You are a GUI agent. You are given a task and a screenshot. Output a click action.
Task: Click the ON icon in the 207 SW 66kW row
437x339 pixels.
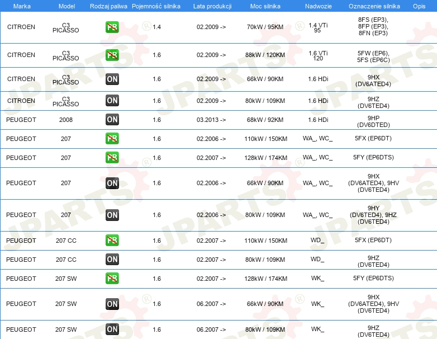point(112,304)
